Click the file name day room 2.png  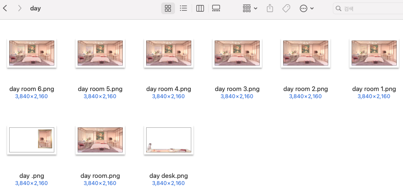[x=306, y=89]
